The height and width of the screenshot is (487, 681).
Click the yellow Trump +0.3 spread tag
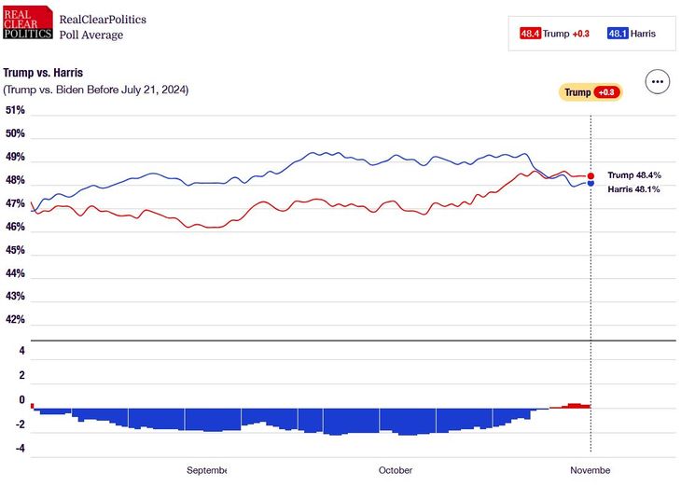(x=591, y=92)
